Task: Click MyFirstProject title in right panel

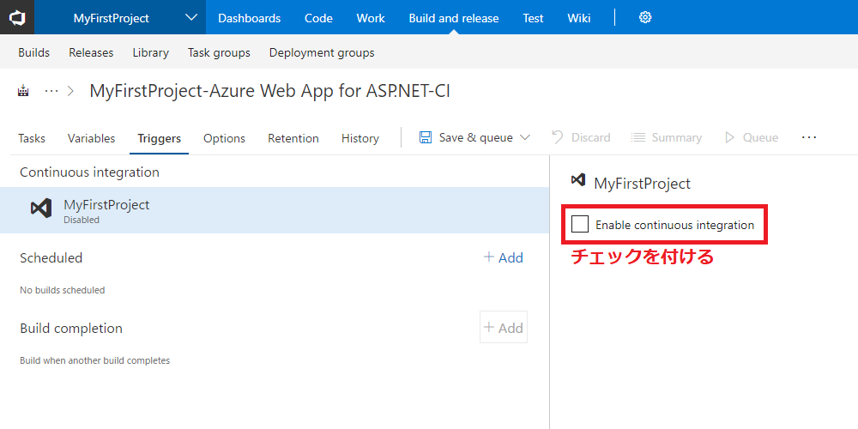Action: pos(643,184)
